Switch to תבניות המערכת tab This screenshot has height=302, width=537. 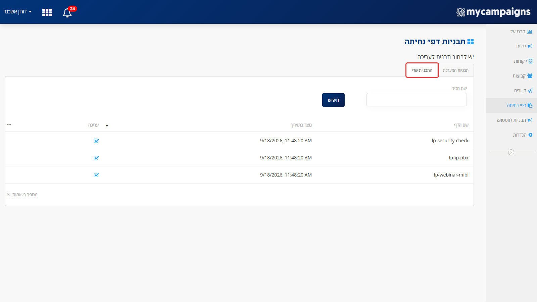coord(455,70)
